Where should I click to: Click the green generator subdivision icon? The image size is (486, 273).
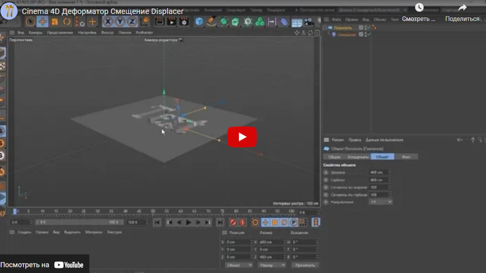point(224,22)
